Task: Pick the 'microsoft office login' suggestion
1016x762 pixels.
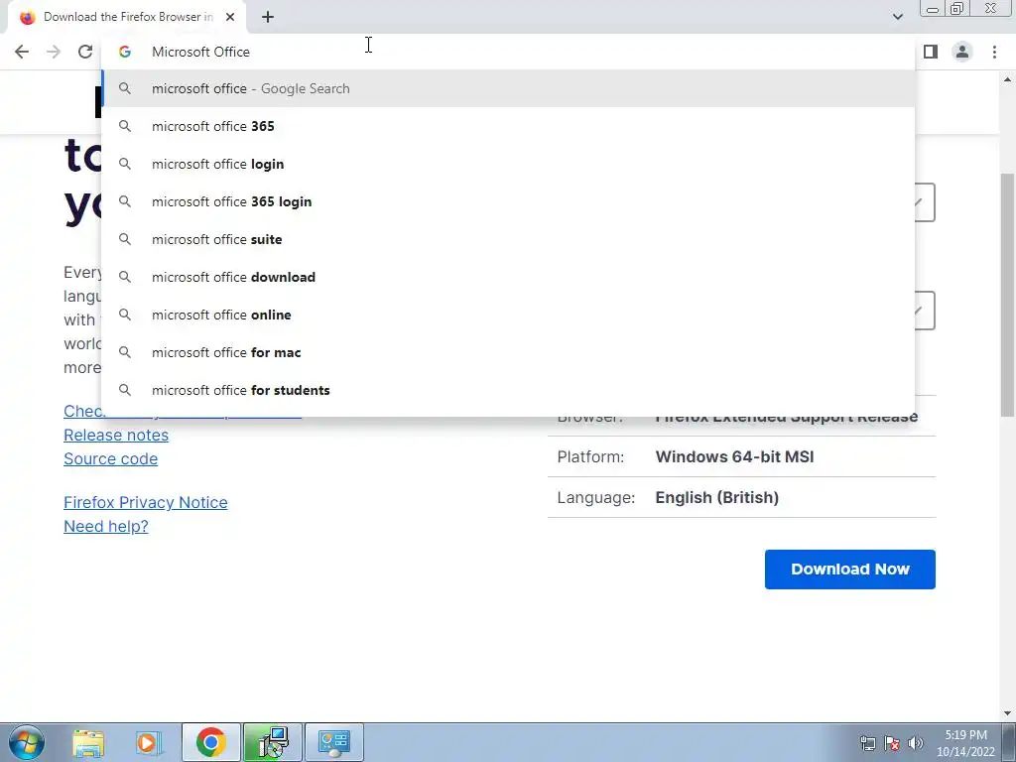Action: [x=509, y=164]
